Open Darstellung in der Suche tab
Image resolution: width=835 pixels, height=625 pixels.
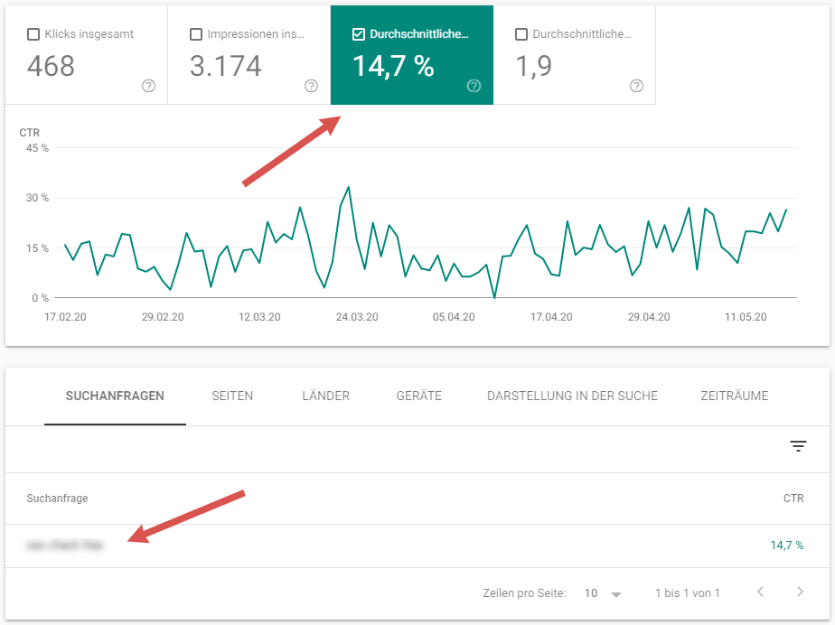pyautogui.click(x=572, y=396)
